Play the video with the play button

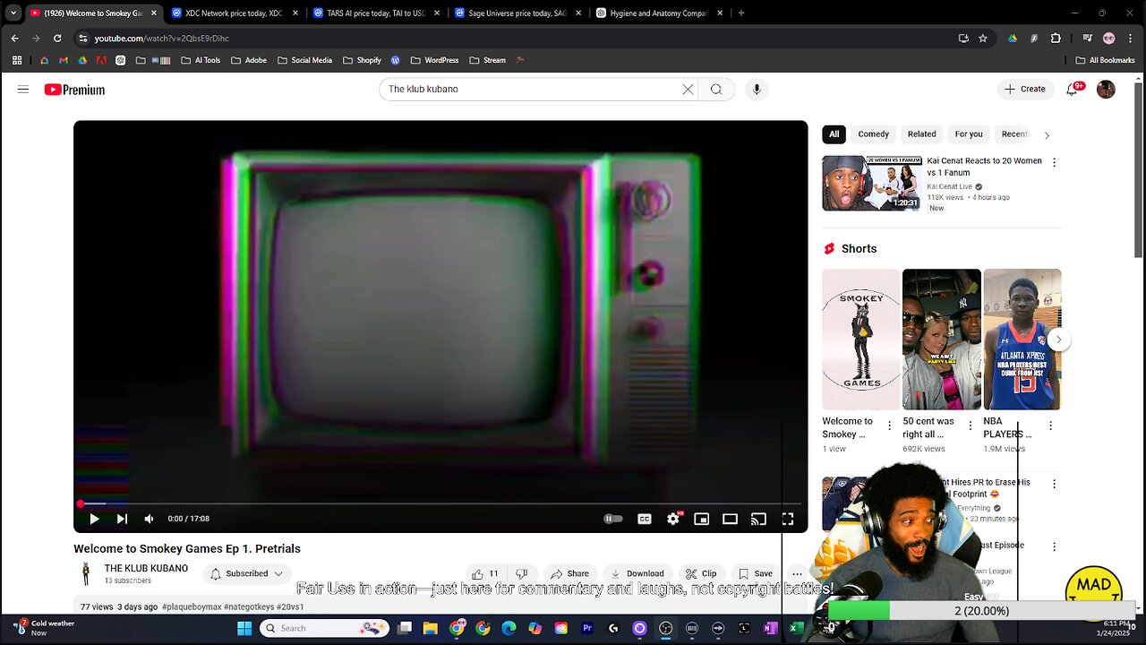(x=94, y=519)
